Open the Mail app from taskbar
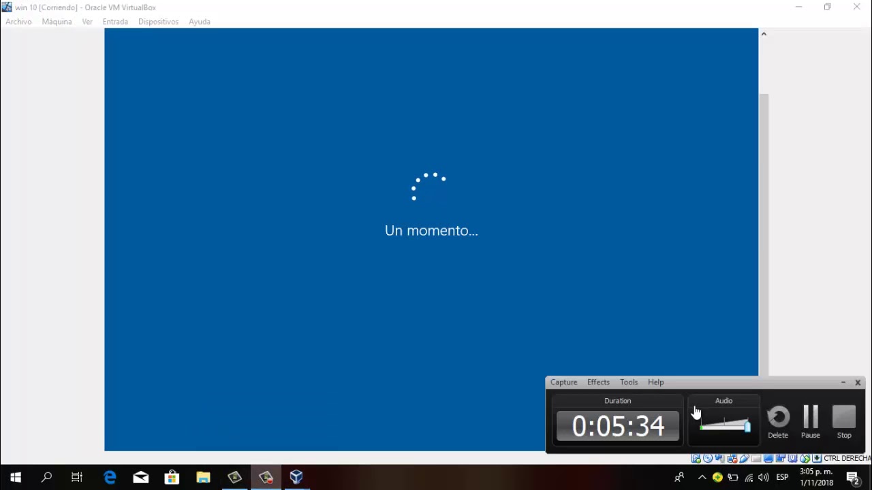This screenshot has width=872, height=490. coord(141,477)
